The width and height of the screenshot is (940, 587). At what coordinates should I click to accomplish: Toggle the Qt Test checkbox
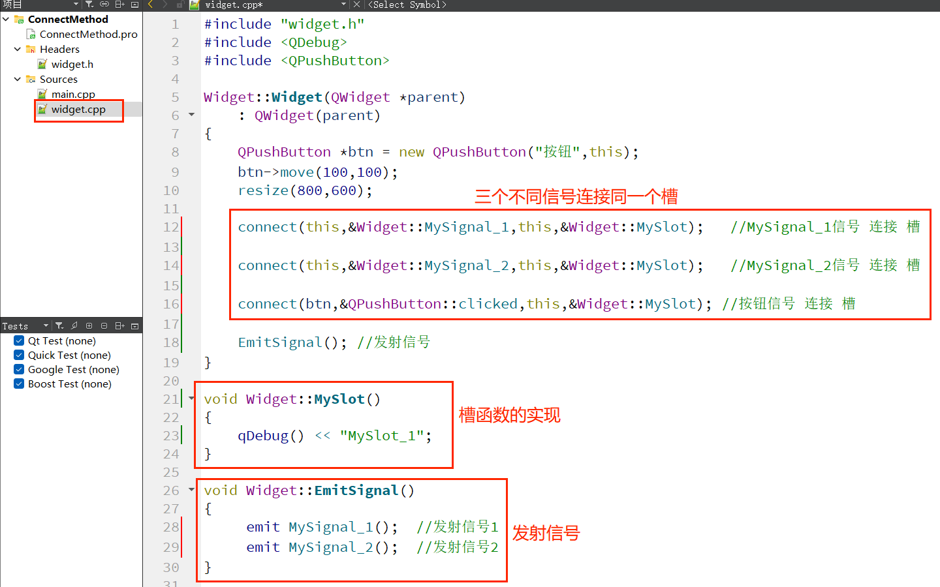coord(19,340)
